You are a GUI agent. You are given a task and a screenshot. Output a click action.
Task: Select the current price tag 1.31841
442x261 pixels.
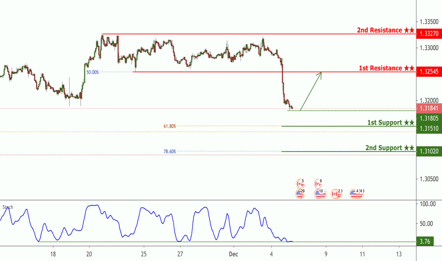pos(429,108)
